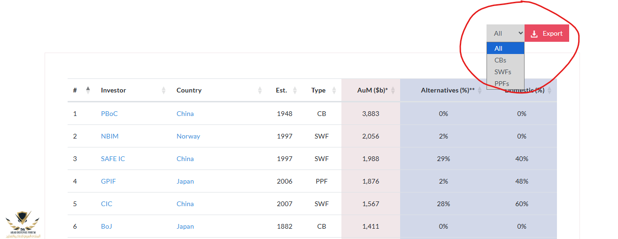Click the Export button
The width and height of the screenshot is (618, 239).
pyautogui.click(x=547, y=33)
